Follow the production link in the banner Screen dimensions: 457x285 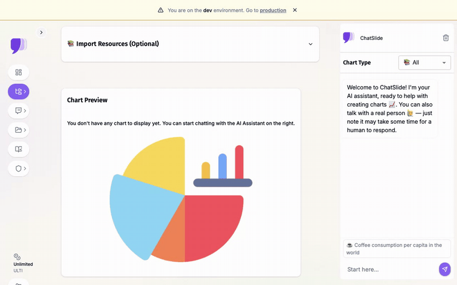tap(273, 10)
